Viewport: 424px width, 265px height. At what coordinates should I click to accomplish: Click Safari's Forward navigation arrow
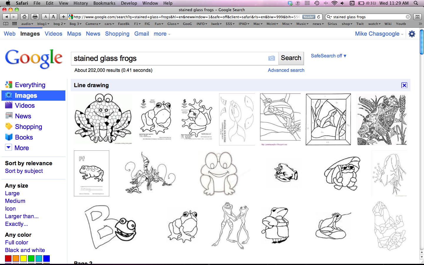tap(14, 17)
